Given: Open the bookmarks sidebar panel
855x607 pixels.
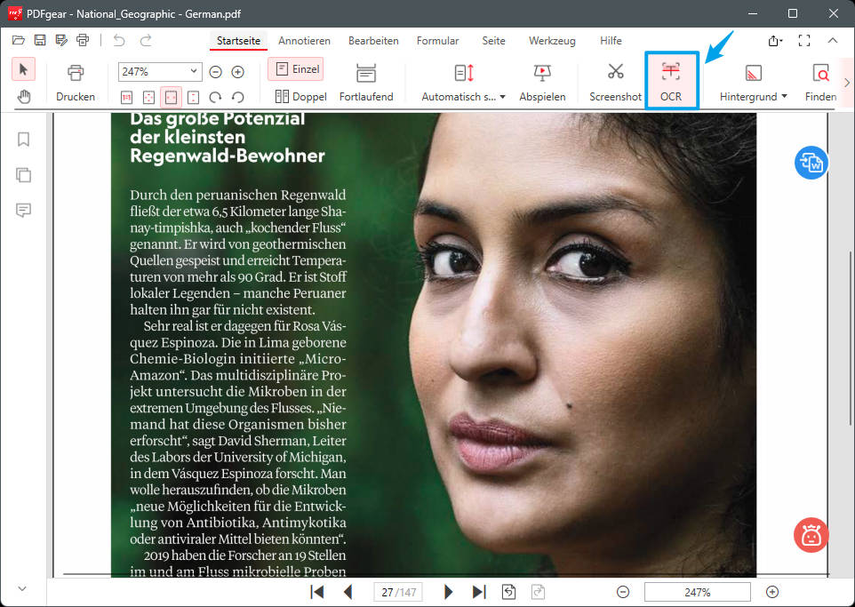Looking at the screenshot, I should (23, 140).
